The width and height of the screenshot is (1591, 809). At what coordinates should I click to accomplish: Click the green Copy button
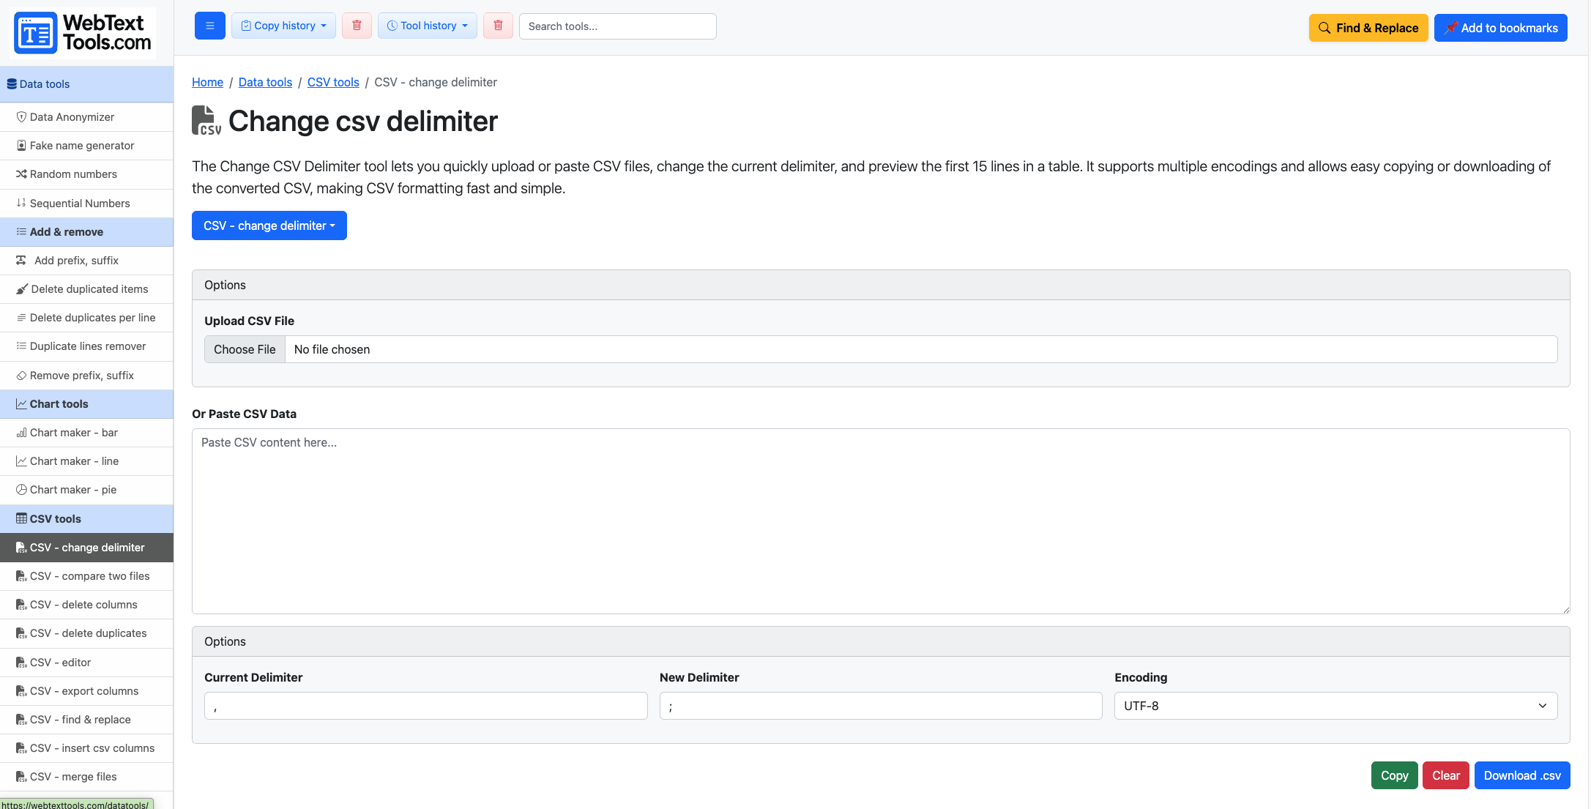1395,775
